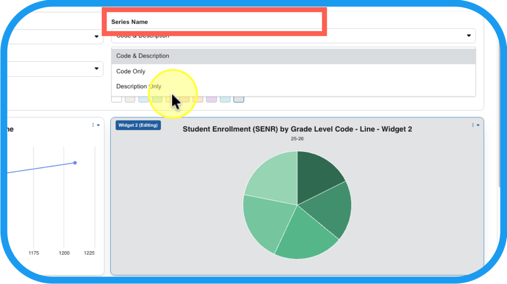Viewport: 507px width, 284px height.
Task: Open the Widget 2 options menu icon
Action: [x=475, y=125]
